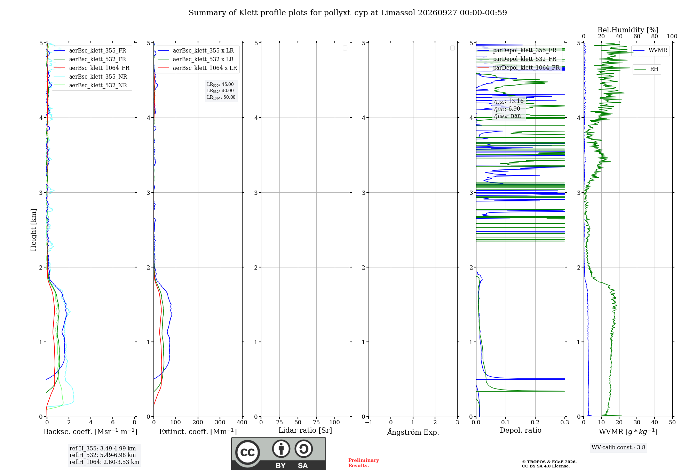Click the ShareAlike SA circular arrow icon
The height and width of the screenshot is (473, 696).
[x=303, y=449]
